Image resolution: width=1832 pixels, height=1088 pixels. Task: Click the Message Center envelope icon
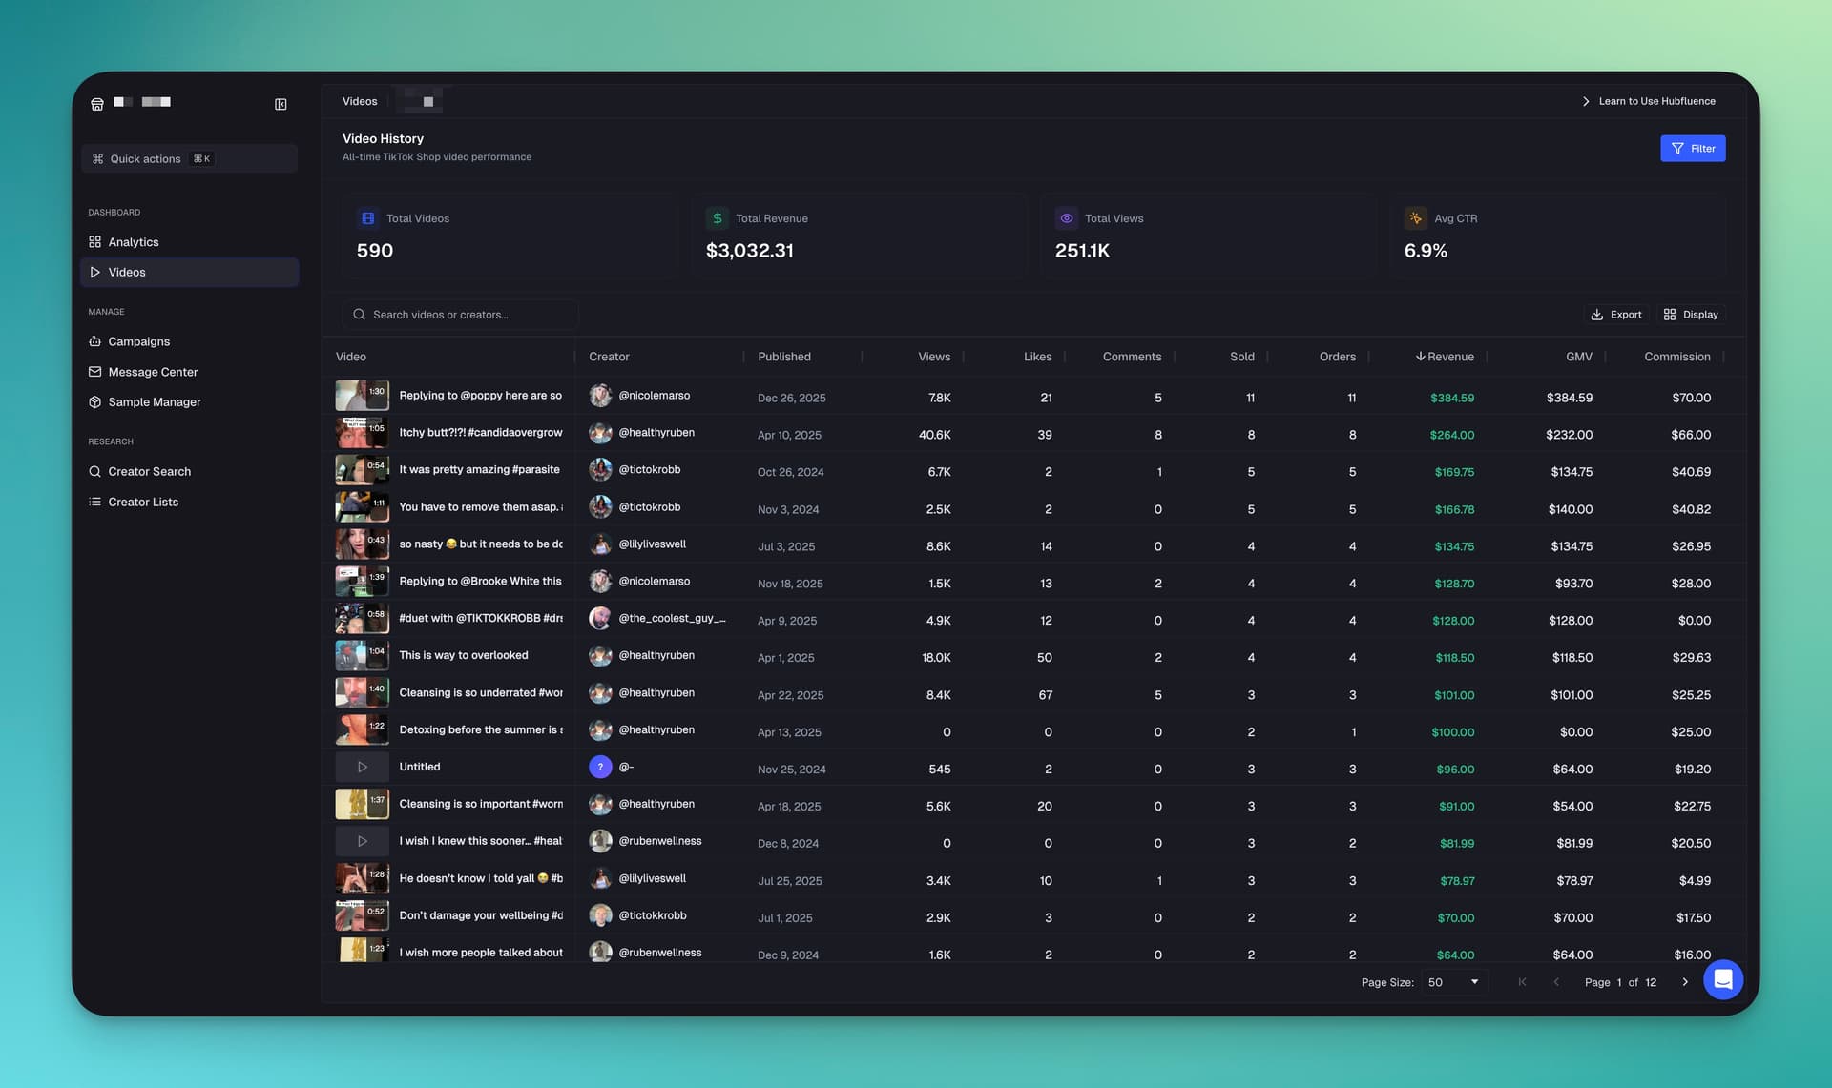(94, 372)
